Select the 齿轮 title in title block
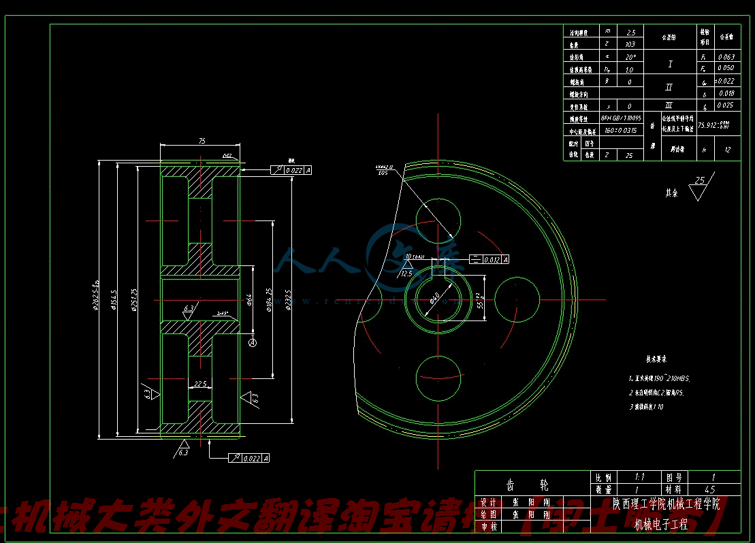The height and width of the screenshot is (543, 755). (527, 484)
